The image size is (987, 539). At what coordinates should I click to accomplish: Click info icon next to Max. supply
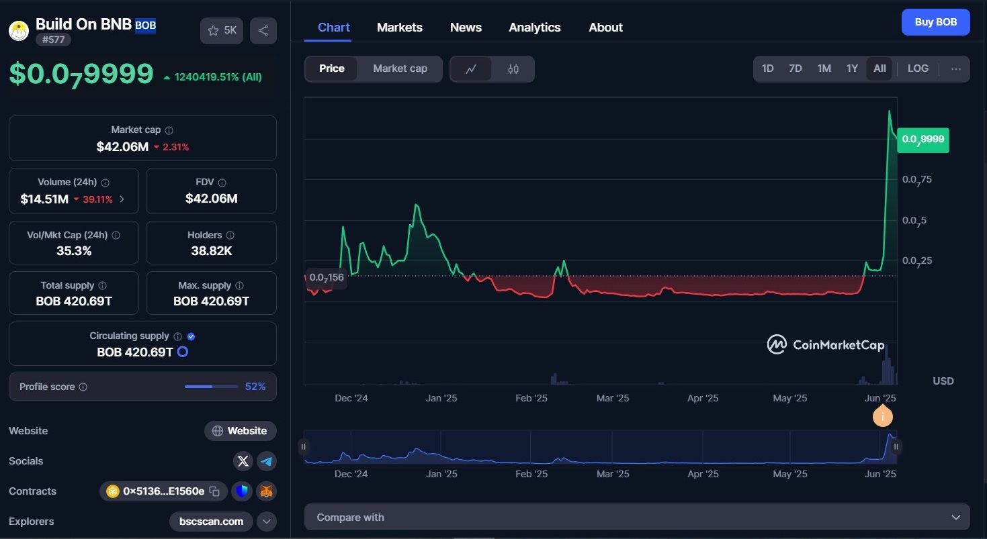click(240, 286)
